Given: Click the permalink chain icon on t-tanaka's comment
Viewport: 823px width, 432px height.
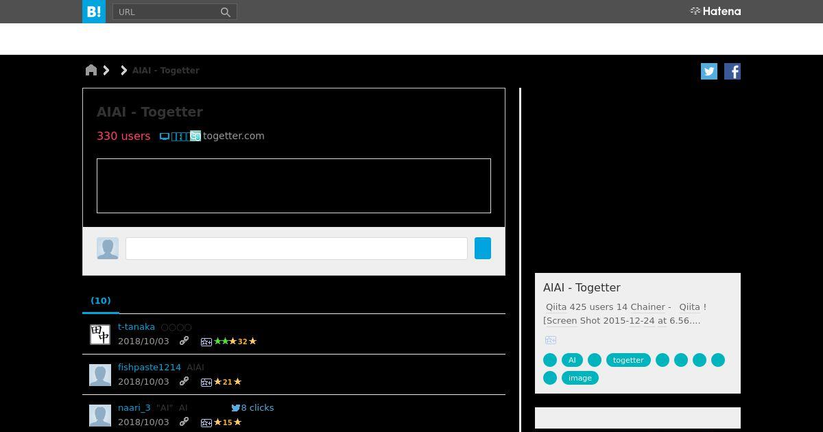Looking at the screenshot, I should click(x=184, y=341).
